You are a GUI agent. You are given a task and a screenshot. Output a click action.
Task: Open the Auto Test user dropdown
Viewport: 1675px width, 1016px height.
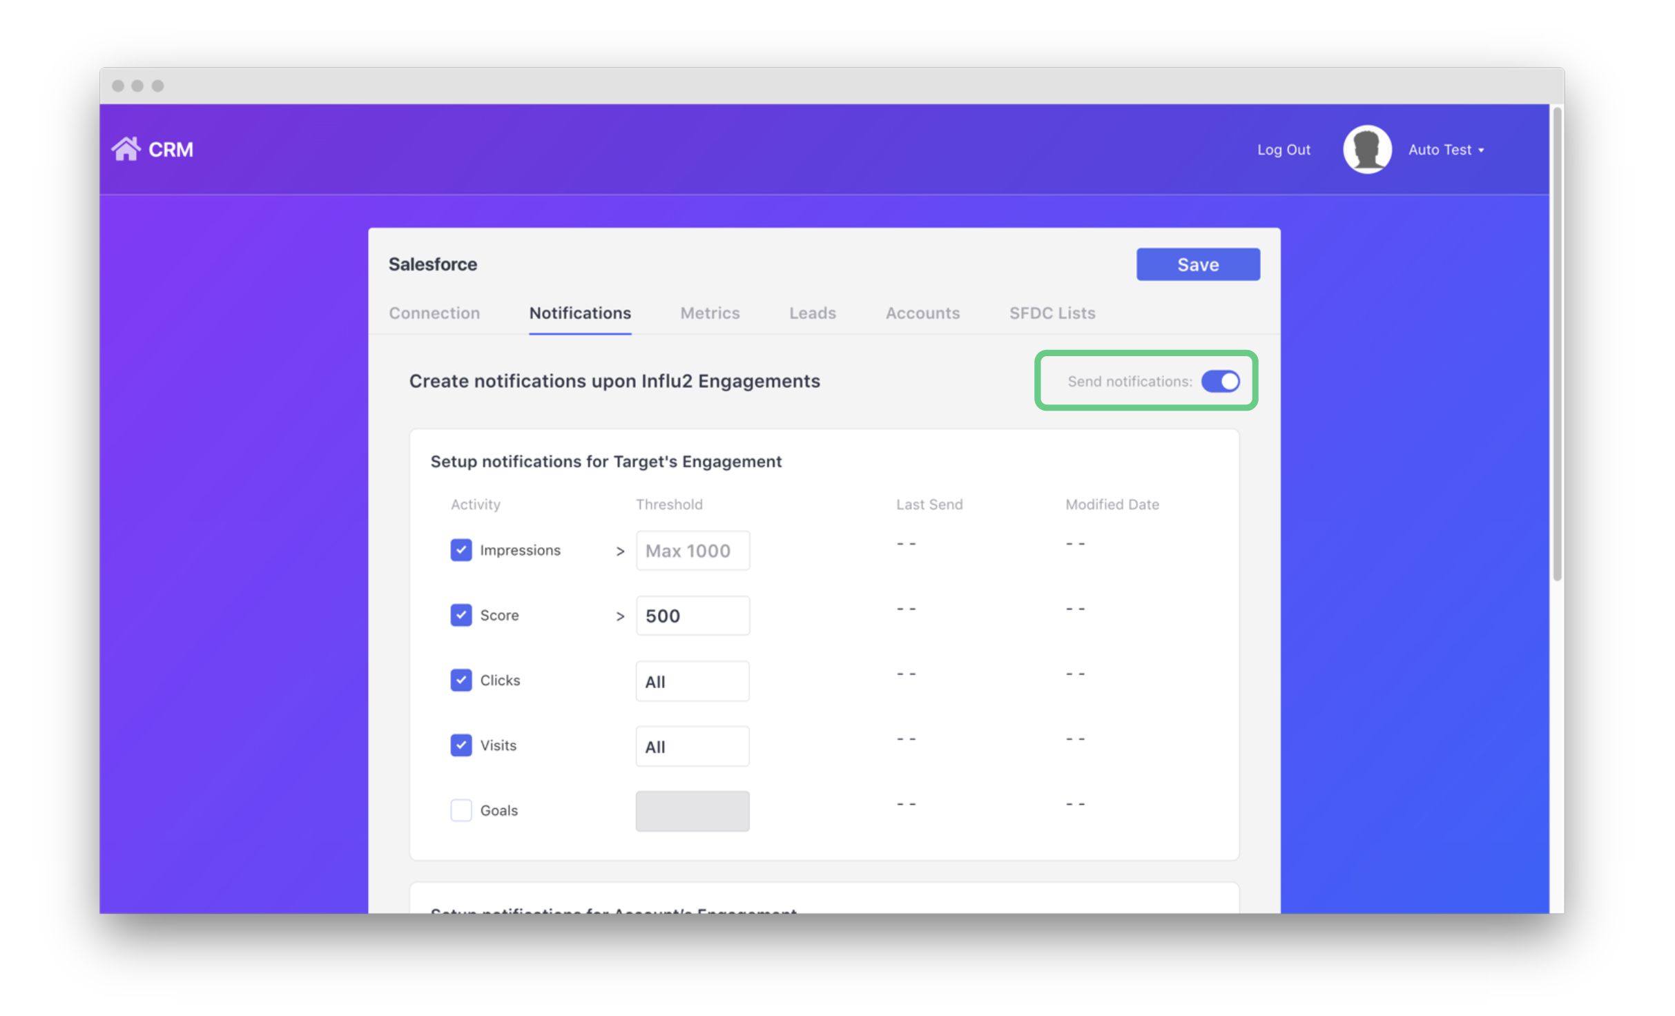(1446, 150)
